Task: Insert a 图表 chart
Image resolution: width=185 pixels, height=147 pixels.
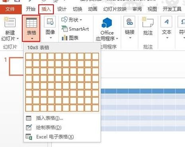Action: tap(70, 38)
